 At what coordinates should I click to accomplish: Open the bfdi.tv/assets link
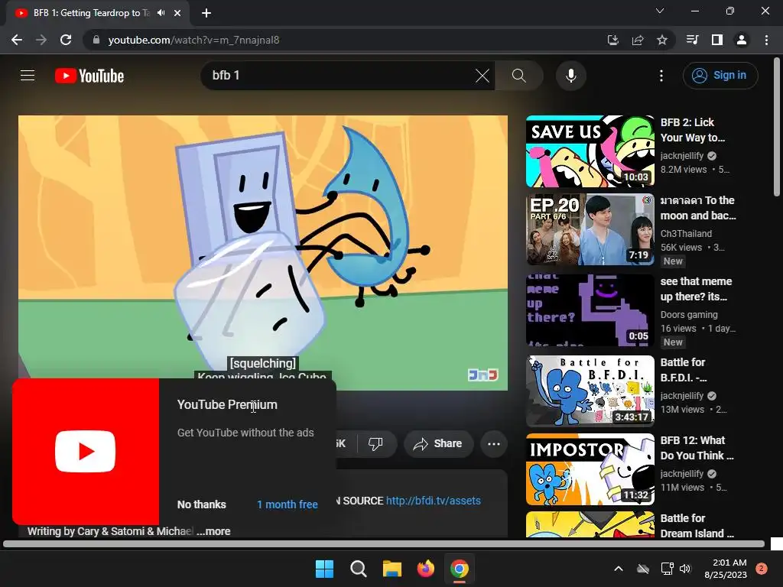point(433,501)
